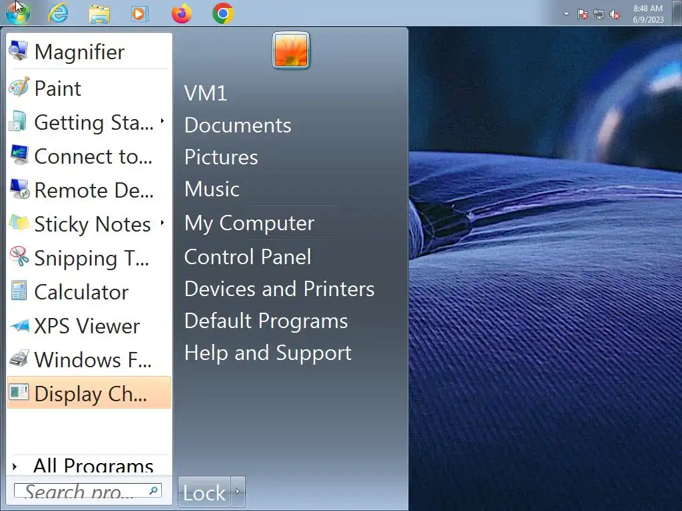Click the network status tray icon
The image size is (682, 511).
pyautogui.click(x=599, y=15)
